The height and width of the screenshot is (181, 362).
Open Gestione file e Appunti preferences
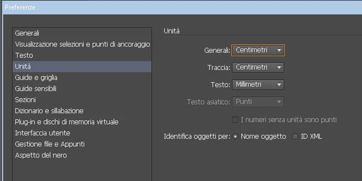click(82, 144)
